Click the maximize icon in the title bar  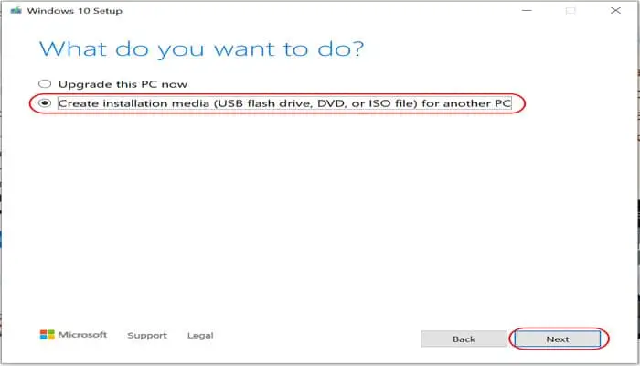tap(571, 10)
